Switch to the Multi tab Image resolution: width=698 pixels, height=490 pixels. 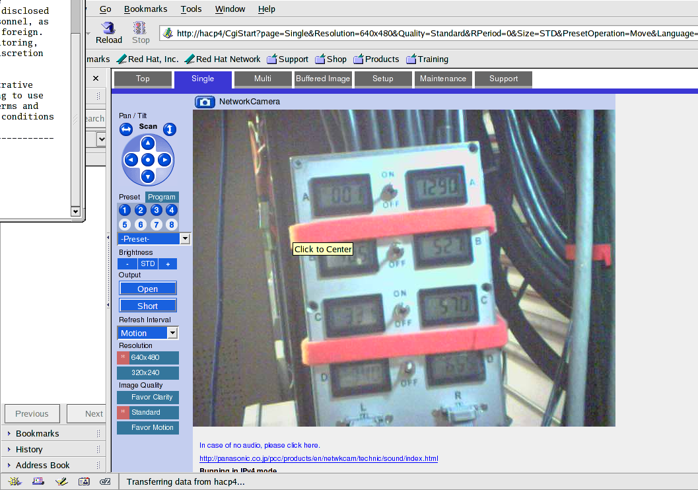pyautogui.click(x=263, y=79)
